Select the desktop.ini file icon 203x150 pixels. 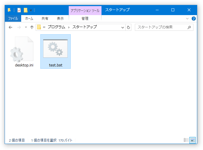coord(22,49)
